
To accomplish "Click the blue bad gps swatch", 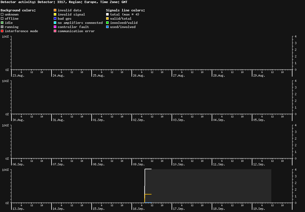I will 55,19.
